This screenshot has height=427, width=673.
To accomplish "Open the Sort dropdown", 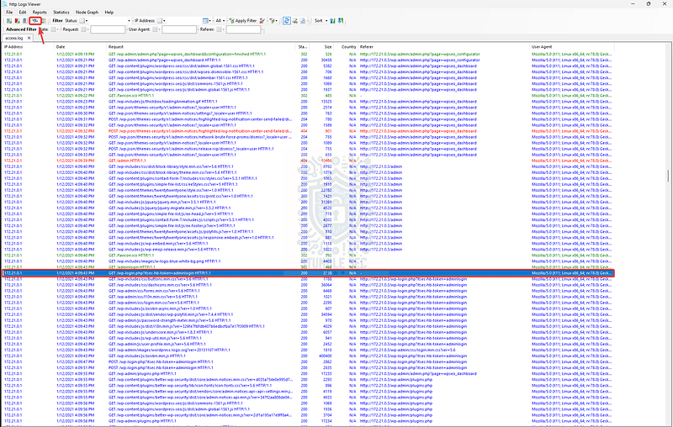I will click(321, 20).
